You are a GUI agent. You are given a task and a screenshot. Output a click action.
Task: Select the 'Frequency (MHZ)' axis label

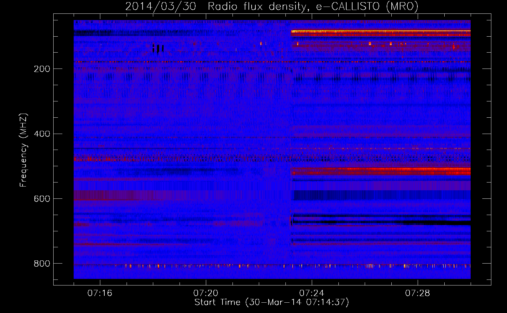[x=23, y=150]
